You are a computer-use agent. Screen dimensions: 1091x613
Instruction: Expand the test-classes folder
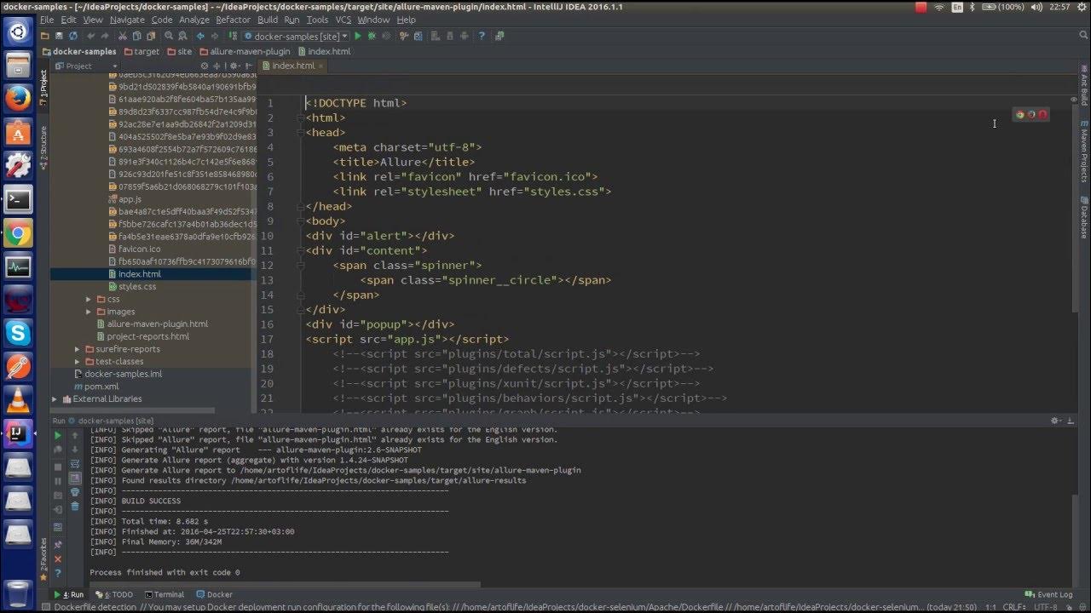pyautogui.click(x=78, y=361)
